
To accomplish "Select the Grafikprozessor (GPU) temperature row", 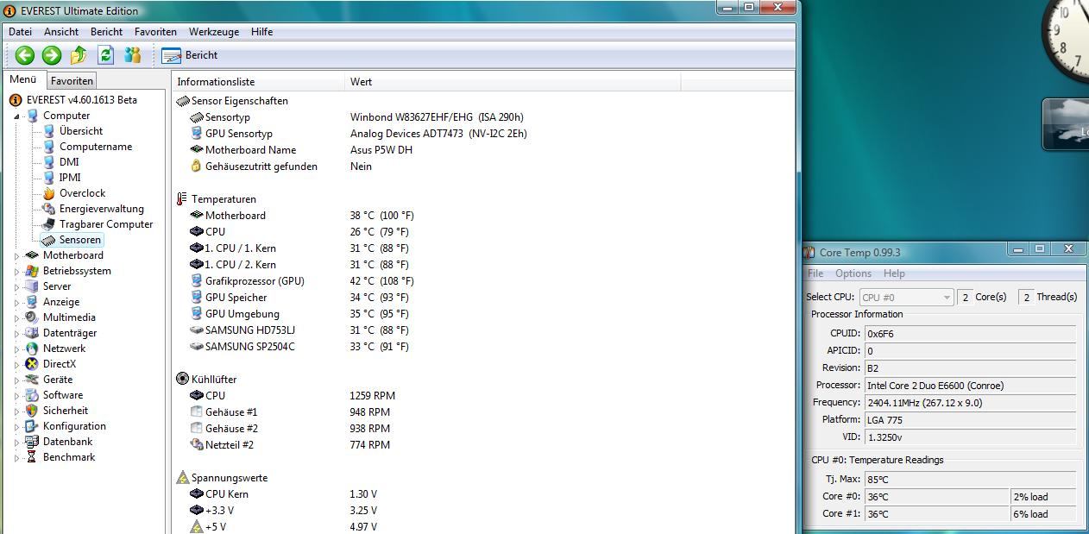I will coord(483,281).
